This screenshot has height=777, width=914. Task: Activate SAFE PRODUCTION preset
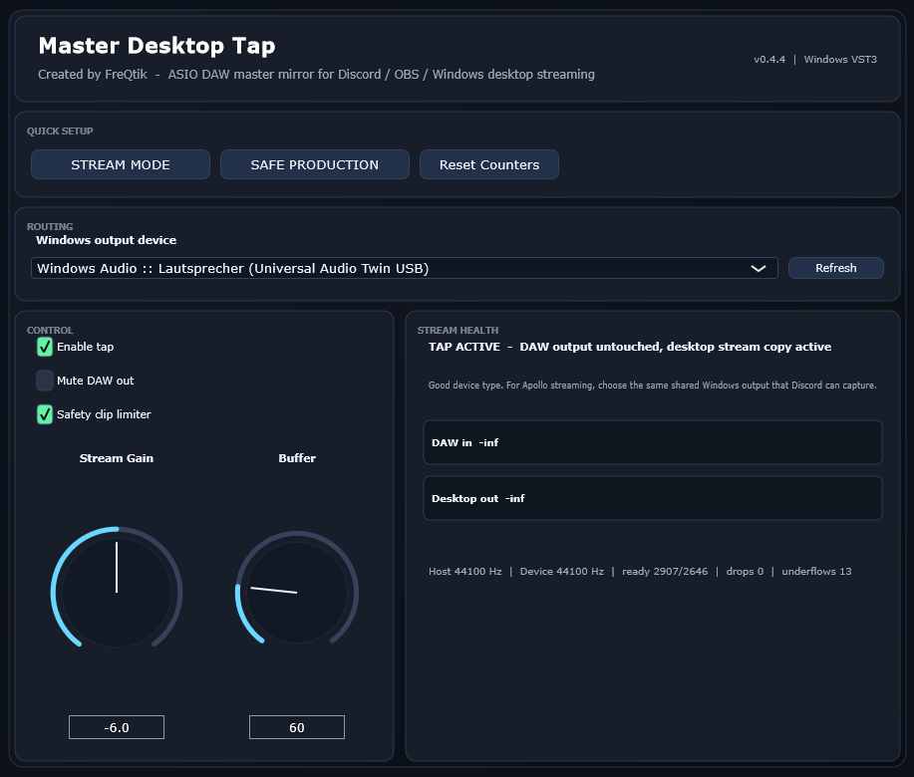pyautogui.click(x=315, y=164)
